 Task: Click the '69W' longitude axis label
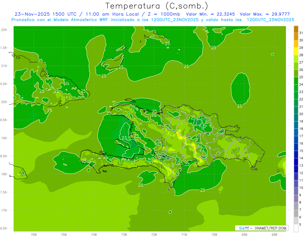click(x=244, y=235)
